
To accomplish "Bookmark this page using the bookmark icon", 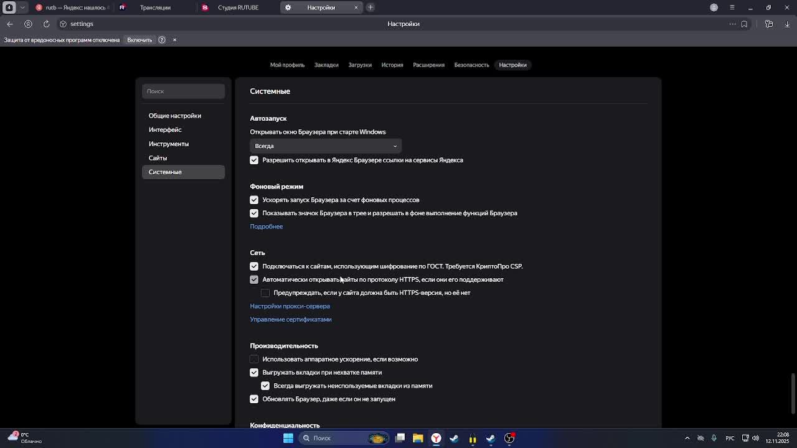I will click(x=744, y=24).
